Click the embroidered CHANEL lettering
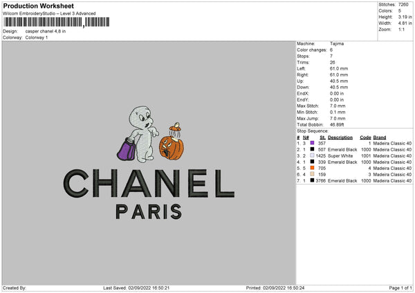The image size is (415, 293). click(x=149, y=184)
